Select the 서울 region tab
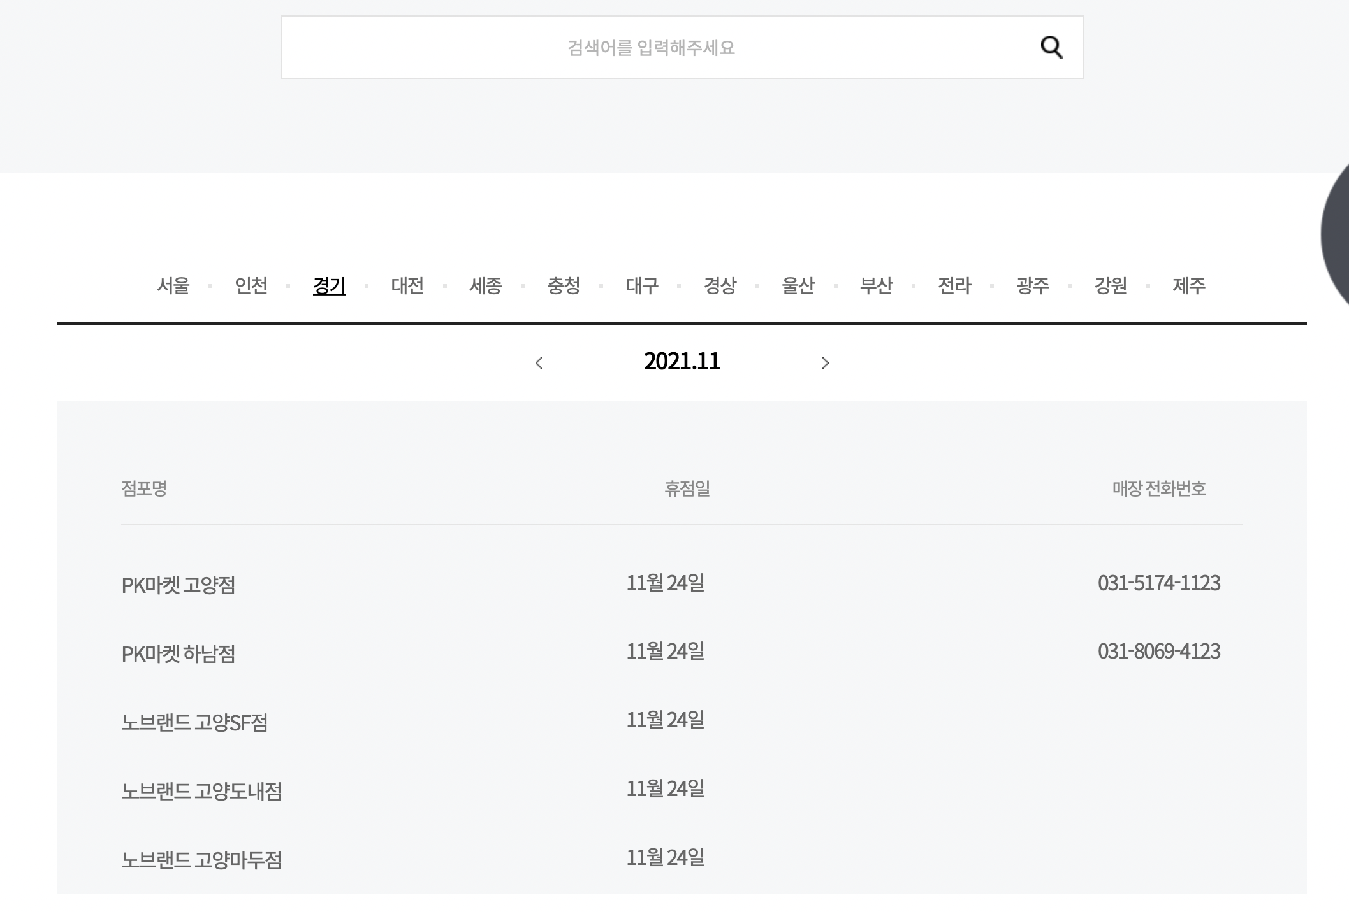This screenshot has width=1349, height=912. [173, 285]
